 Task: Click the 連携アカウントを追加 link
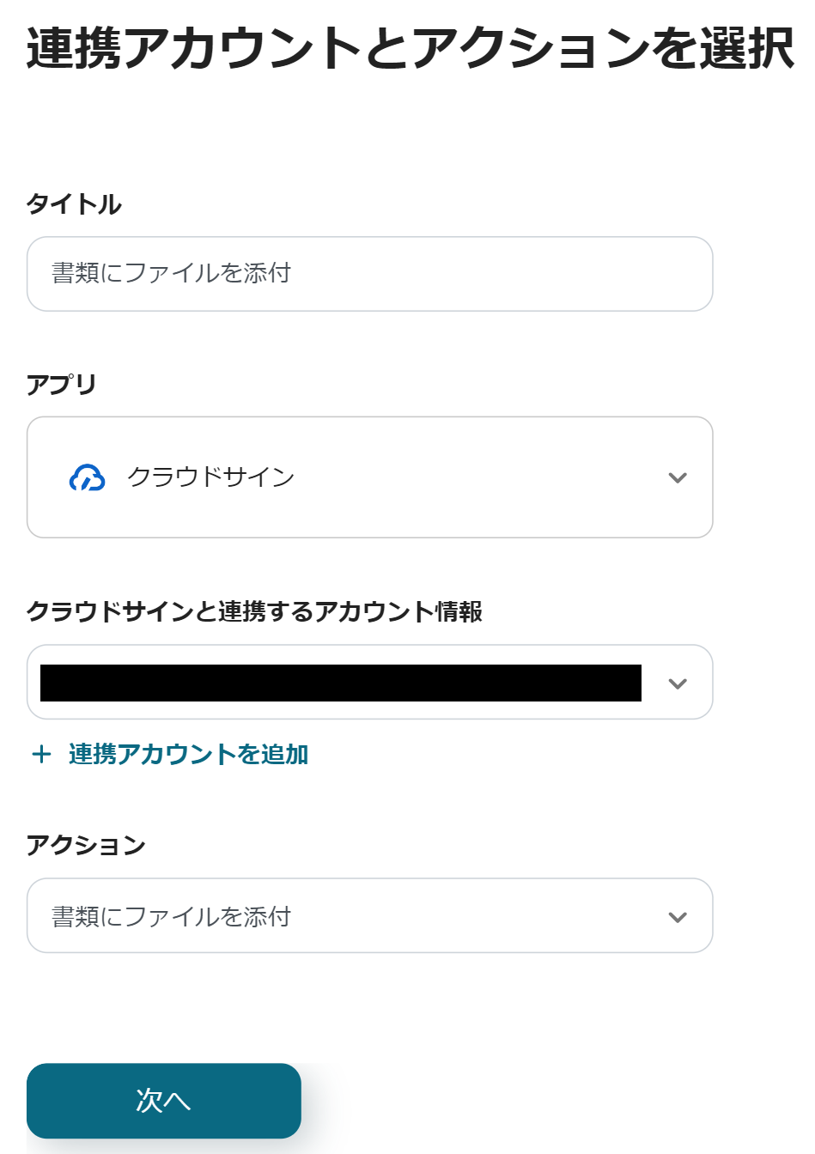(188, 754)
